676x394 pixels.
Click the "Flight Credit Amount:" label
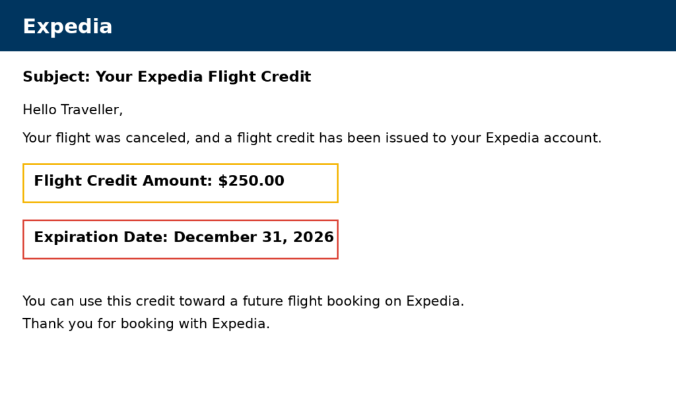coord(123,181)
